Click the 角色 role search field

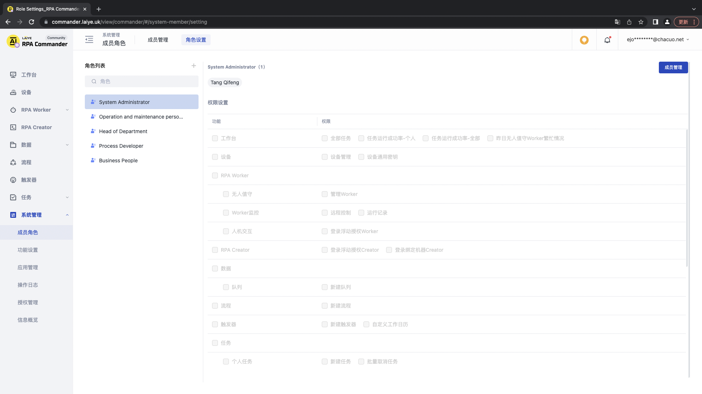(141, 81)
